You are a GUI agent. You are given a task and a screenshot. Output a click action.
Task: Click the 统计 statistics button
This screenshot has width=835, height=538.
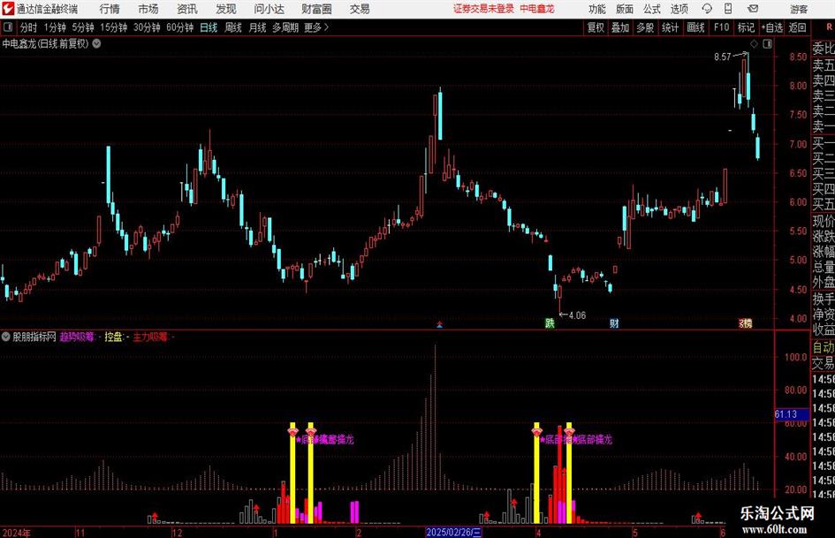click(670, 27)
